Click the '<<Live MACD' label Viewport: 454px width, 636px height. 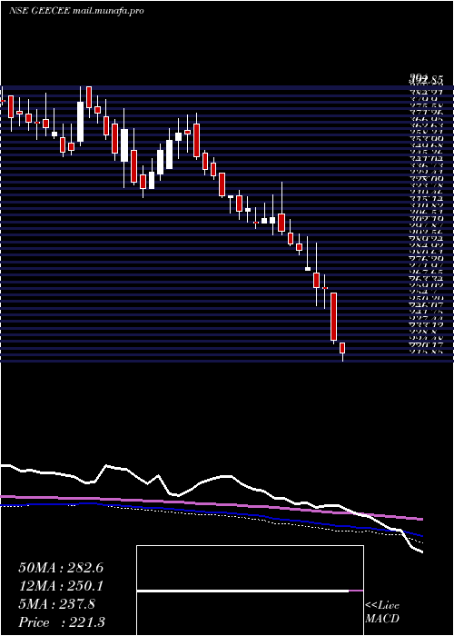(x=382, y=612)
